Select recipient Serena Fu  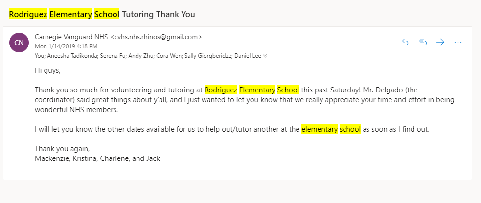(x=112, y=56)
